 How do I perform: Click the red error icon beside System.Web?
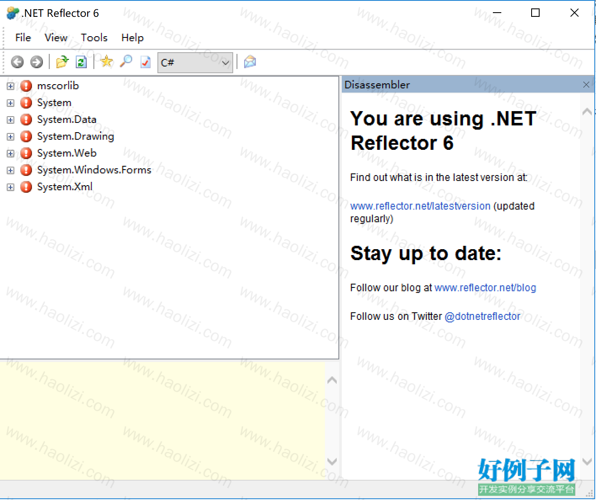click(26, 153)
